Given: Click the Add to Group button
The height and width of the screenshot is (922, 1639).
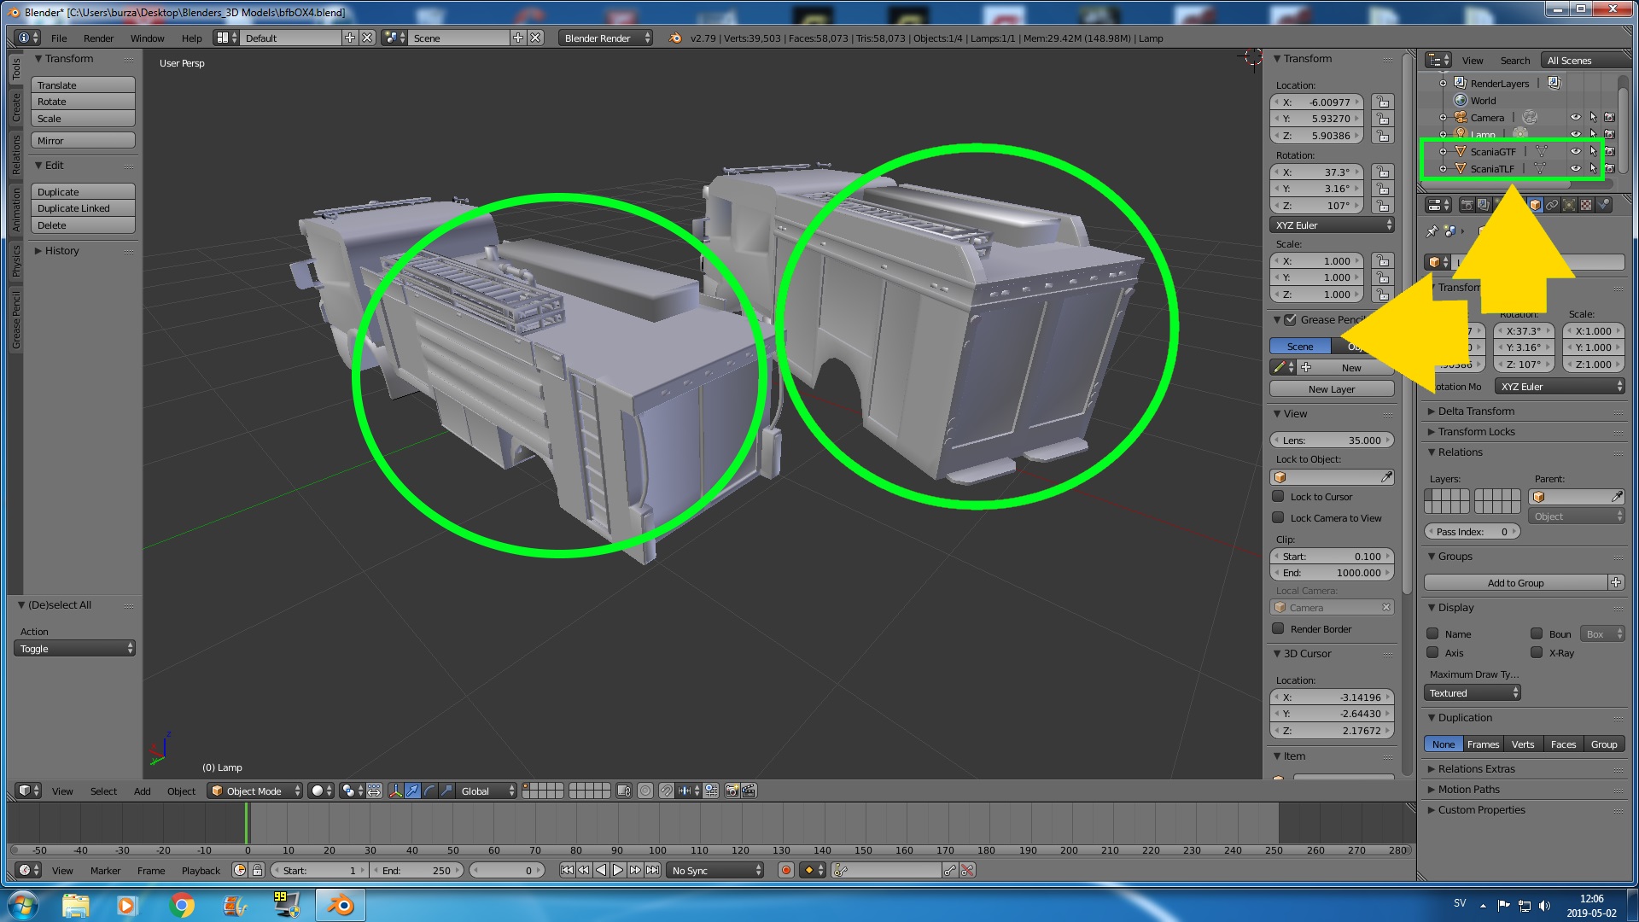Looking at the screenshot, I should (x=1515, y=583).
